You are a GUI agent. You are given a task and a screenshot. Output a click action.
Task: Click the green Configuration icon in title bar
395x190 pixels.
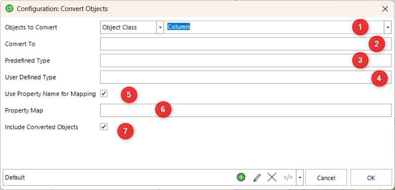9,8
